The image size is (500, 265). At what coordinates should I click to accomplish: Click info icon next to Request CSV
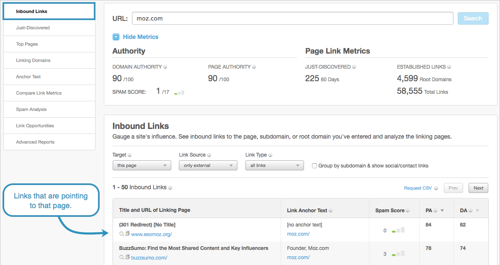[436, 188]
